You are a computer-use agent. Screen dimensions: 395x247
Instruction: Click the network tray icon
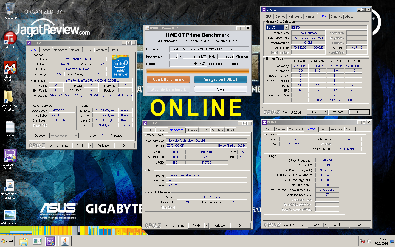pyautogui.click(x=362, y=241)
